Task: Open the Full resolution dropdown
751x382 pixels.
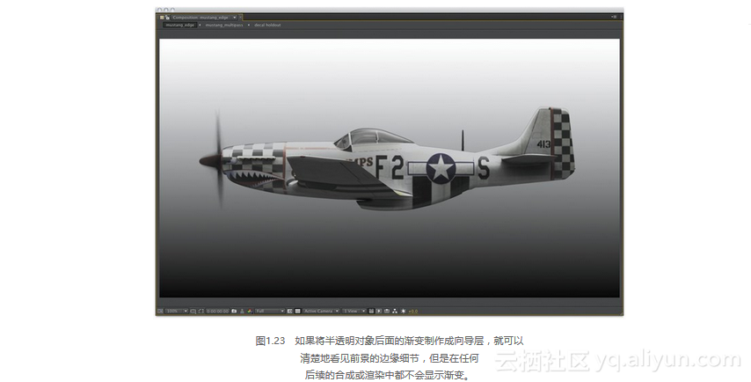Action: 270,311
